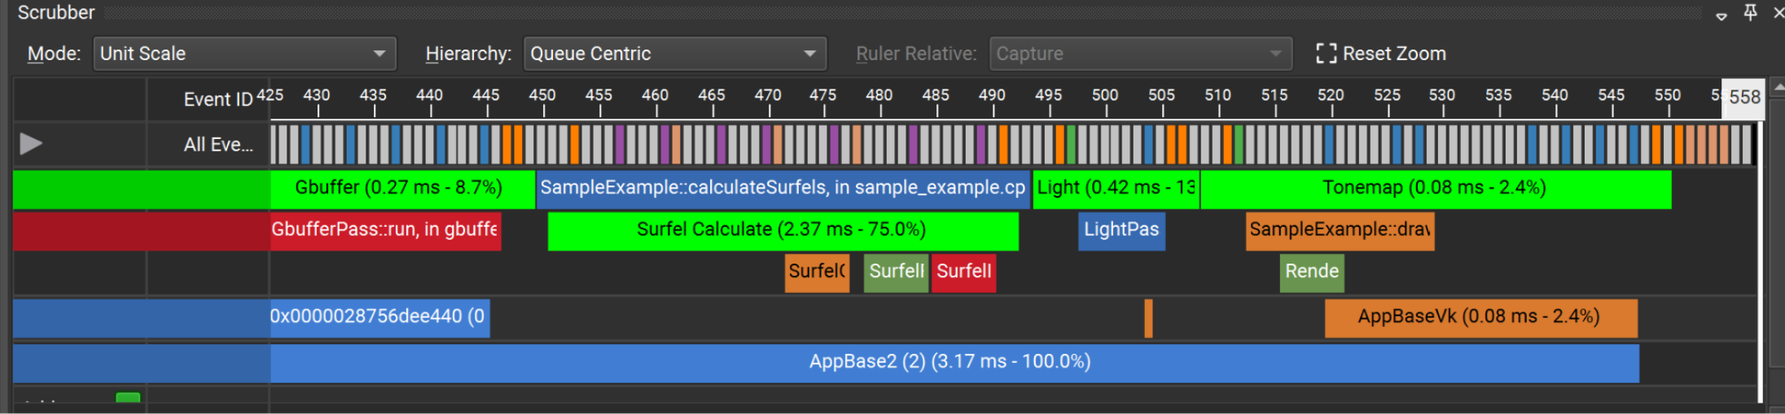The width and height of the screenshot is (1785, 414).
Task: Select the GbufferPass::run red marker
Action: click(x=384, y=230)
